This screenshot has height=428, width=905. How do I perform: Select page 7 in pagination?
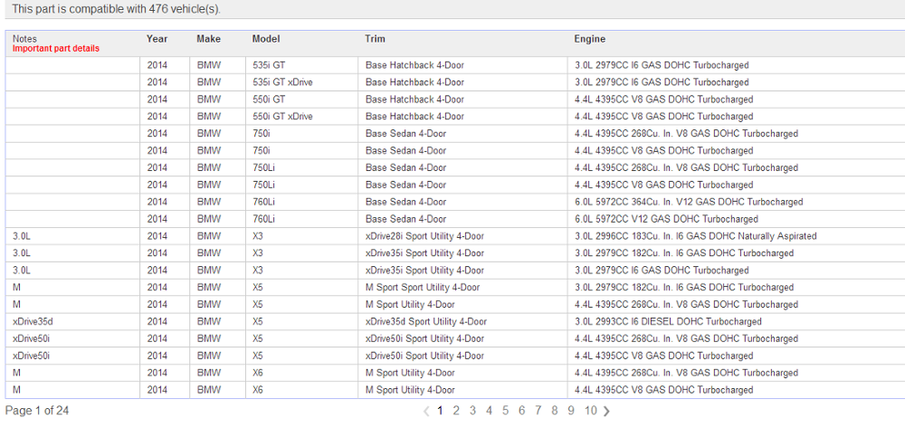[538, 411]
